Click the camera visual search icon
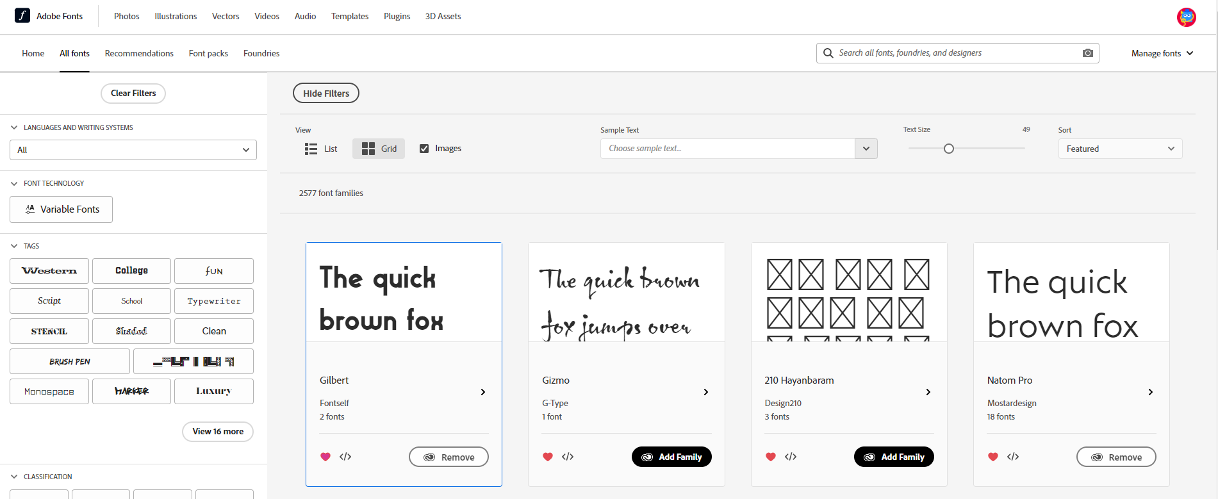 1087,53
